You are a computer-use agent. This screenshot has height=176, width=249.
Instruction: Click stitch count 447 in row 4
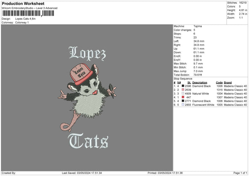189,98
